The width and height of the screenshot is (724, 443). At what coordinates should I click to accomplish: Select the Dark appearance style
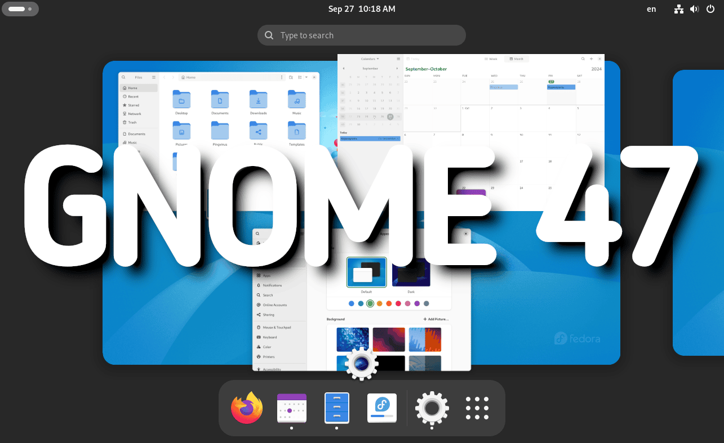(x=411, y=272)
